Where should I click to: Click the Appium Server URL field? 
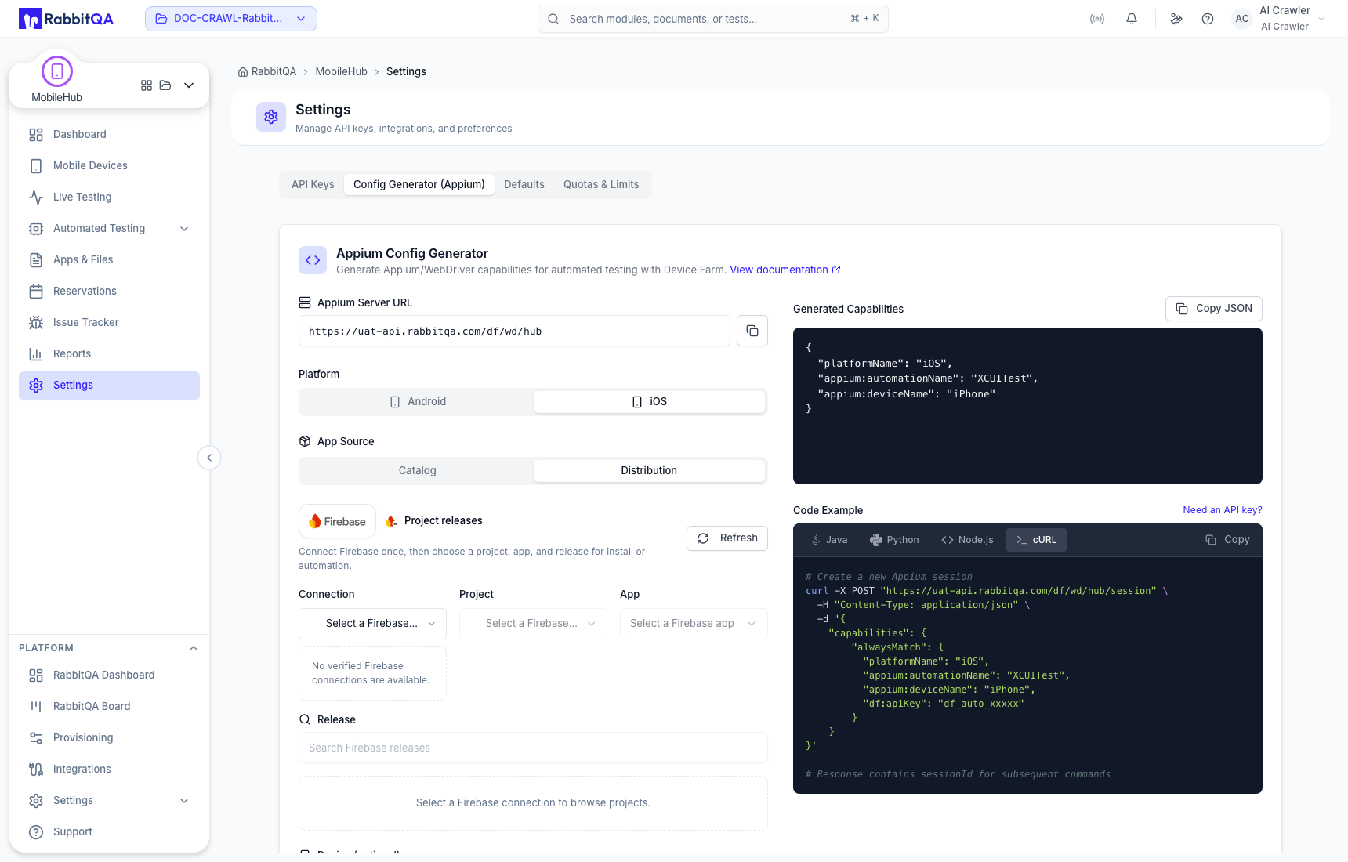[x=514, y=331]
